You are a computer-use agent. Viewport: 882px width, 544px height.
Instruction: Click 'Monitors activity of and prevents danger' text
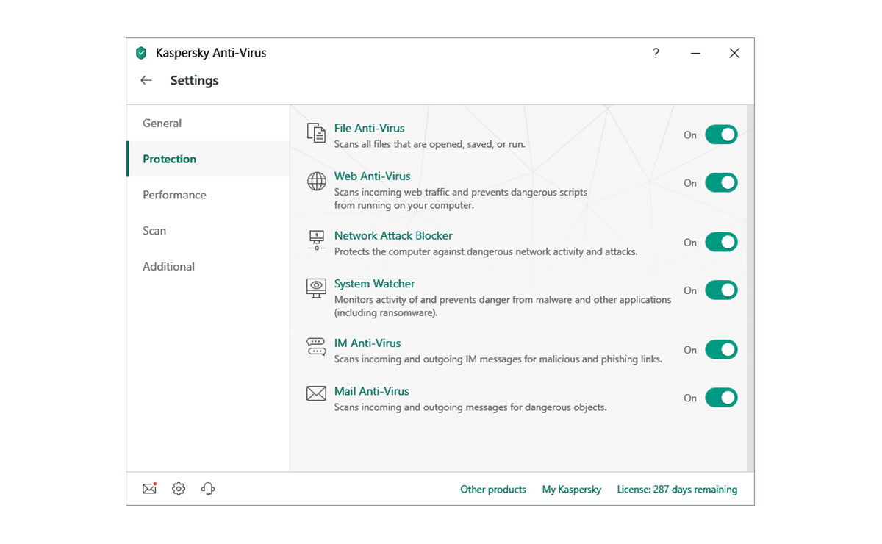(503, 306)
